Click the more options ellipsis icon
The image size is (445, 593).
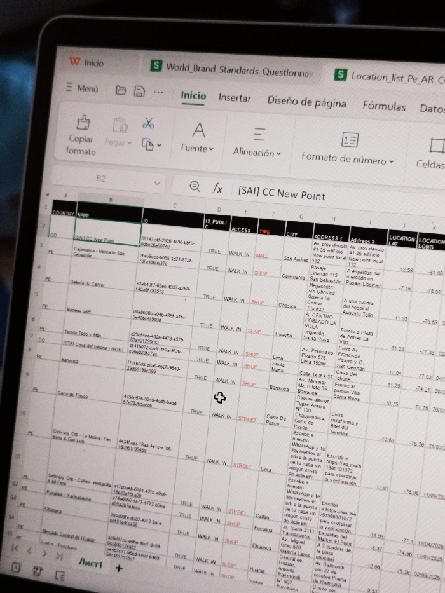pyautogui.click(x=158, y=92)
